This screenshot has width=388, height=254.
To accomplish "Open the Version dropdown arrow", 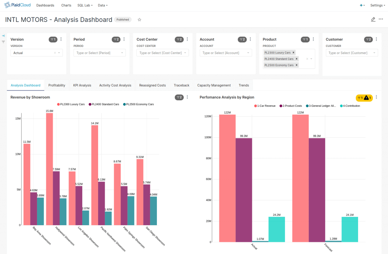I will click(x=59, y=53).
